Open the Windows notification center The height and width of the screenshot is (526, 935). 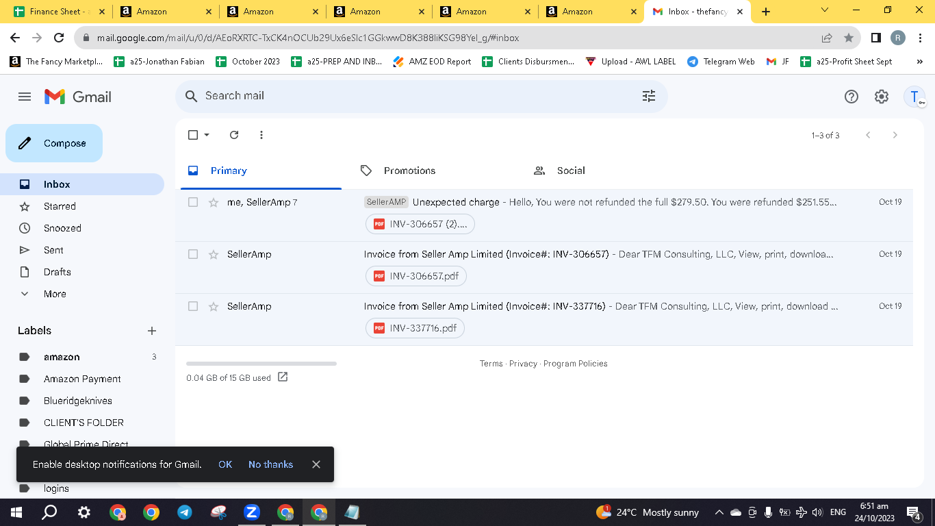click(x=914, y=512)
